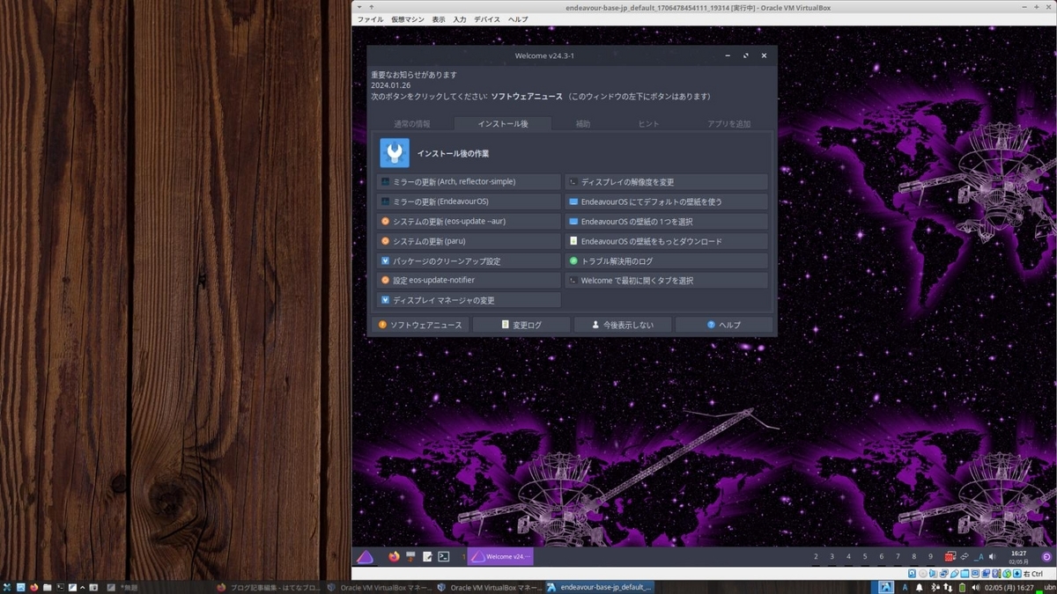Run システムの更新 (paru)
Viewport: 1057px width, 594px height.
pyautogui.click(x=469, y=241)
